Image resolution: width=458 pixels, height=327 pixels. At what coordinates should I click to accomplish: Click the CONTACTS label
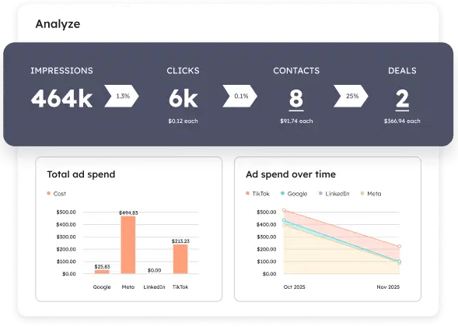(x=296, y=71)
